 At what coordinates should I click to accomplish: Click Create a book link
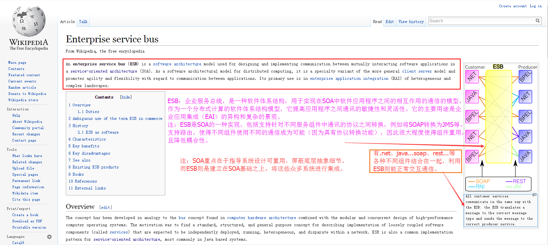[x=25, y=215]
